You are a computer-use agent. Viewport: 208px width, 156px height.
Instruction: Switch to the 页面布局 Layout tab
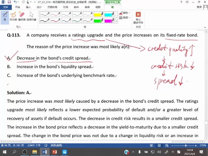click(x=52, y=7)
